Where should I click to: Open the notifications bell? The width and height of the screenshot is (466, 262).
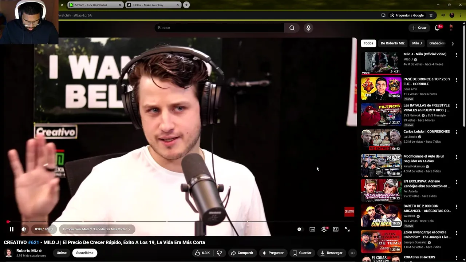pos(437,28)
